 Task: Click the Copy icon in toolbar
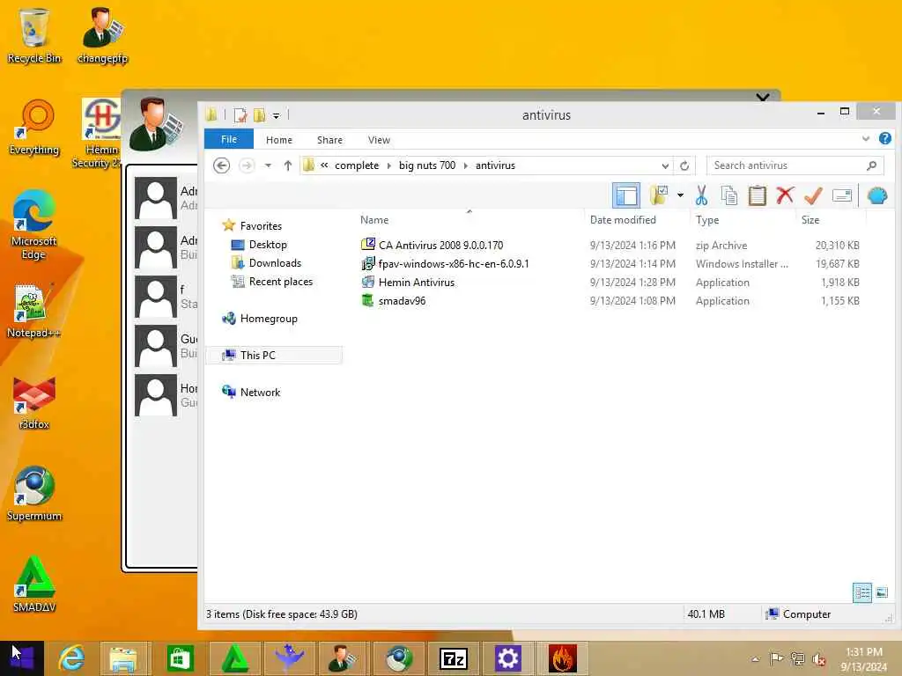(728, 195)
